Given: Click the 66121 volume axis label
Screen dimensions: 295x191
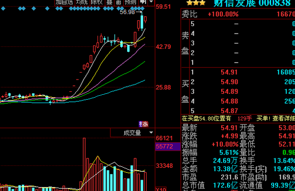Looking at the screenshot, I should pos(164,138).
